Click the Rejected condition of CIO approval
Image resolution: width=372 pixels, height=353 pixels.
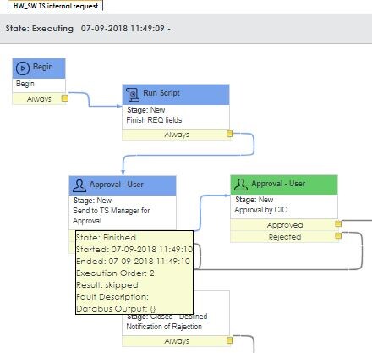(285, 237)
